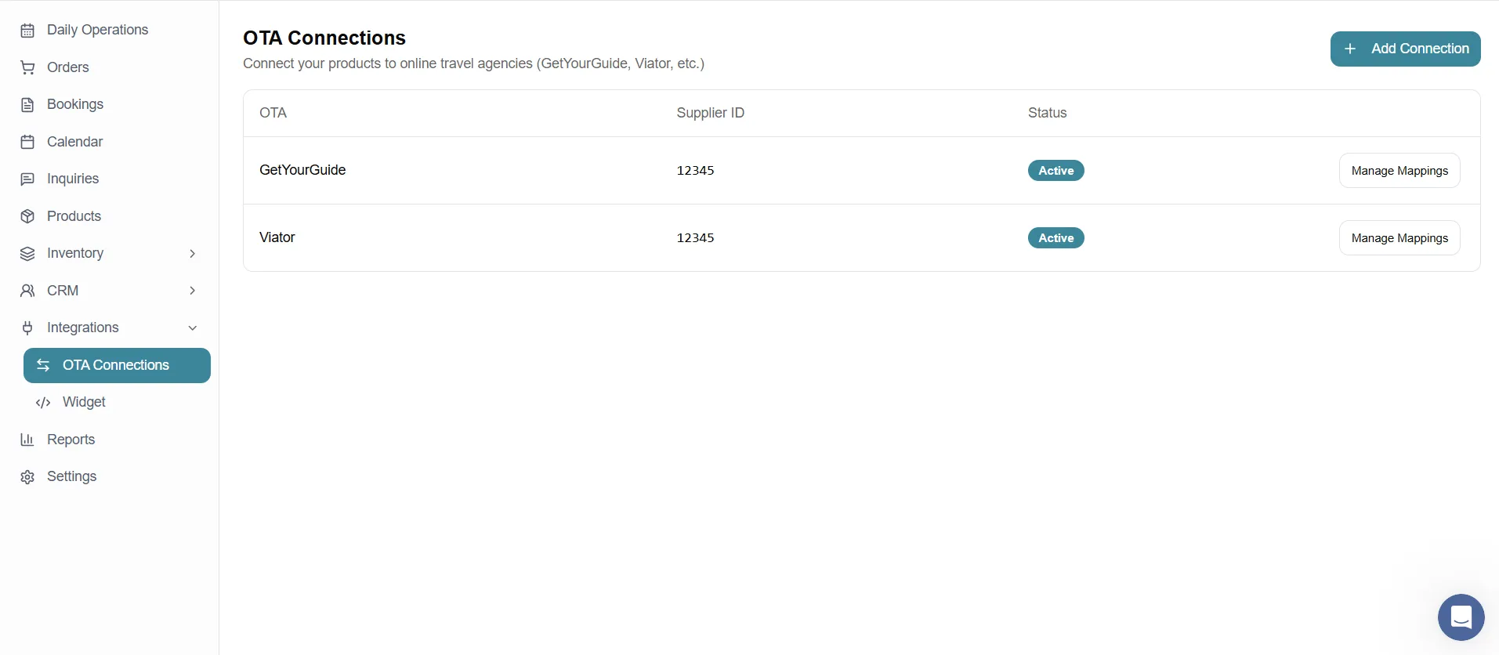The width and height of the screenshot is (1499, 655).
Task: Click the Integrations label in sidebar
Action: 83,327
